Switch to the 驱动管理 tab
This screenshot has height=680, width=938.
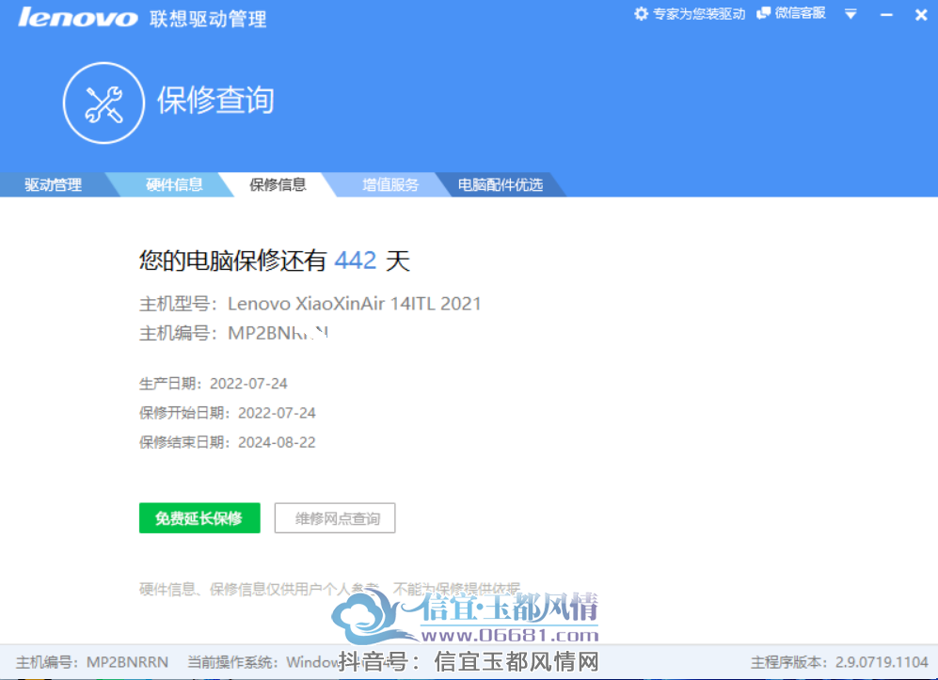pos(53,184)
